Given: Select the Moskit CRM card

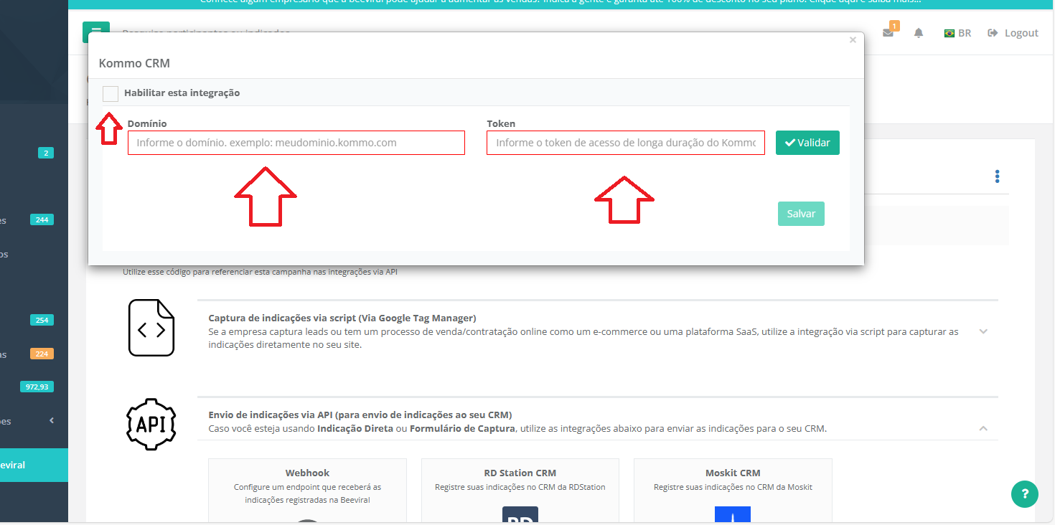Looking at the screenshot, I should (733, 491).
